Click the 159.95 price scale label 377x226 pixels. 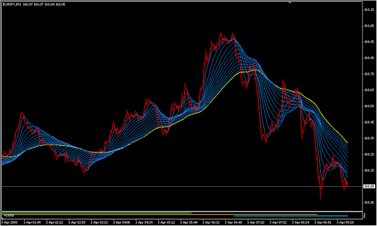tap(369, 202)
